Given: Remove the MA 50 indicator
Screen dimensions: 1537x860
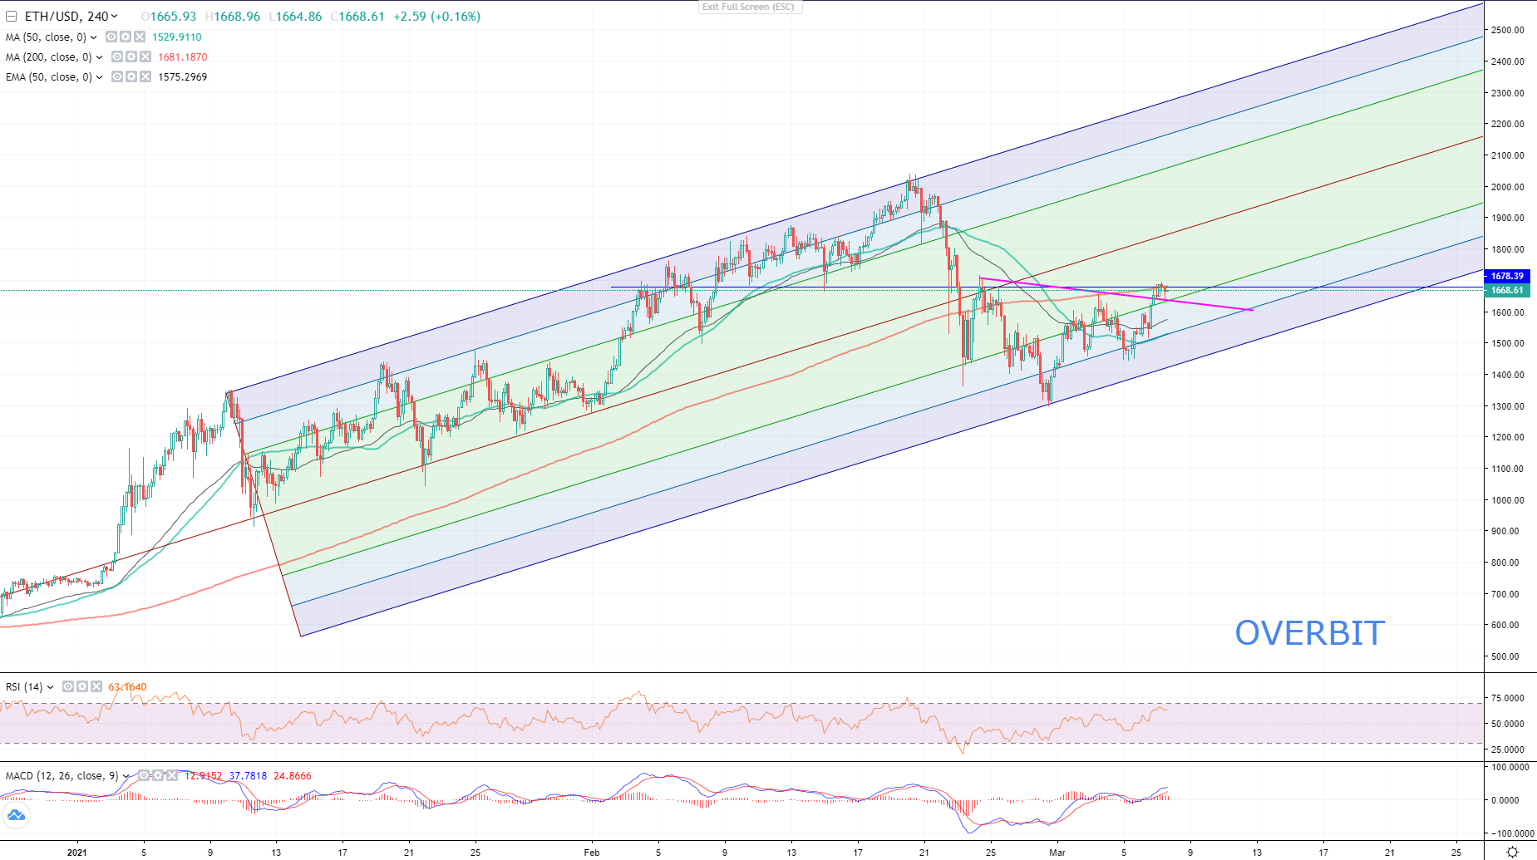Looking at the screenshot, I should (140, 37).
